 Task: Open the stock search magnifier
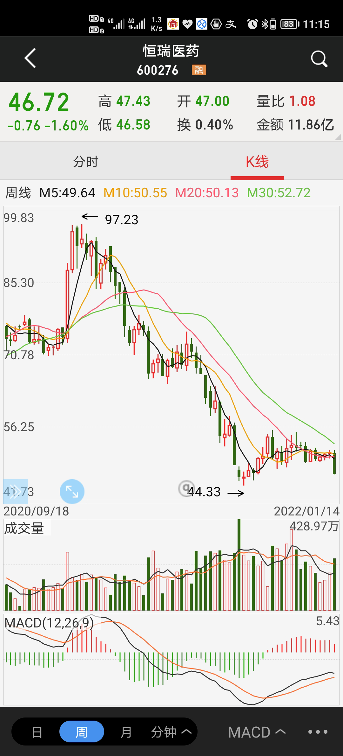pyautogui.click(x=319, y=59)
